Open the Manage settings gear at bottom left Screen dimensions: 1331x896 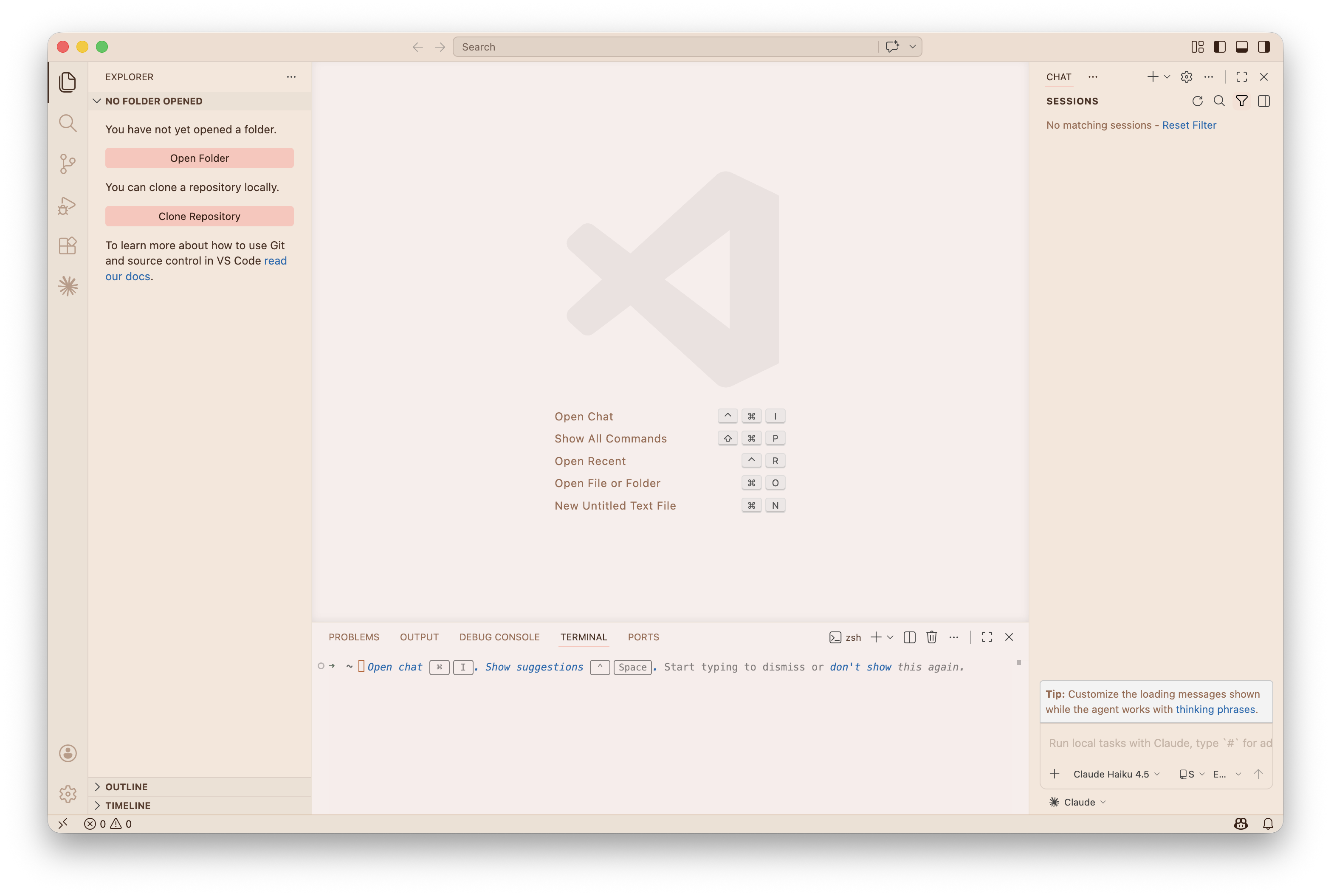click(x=68, y=793)
